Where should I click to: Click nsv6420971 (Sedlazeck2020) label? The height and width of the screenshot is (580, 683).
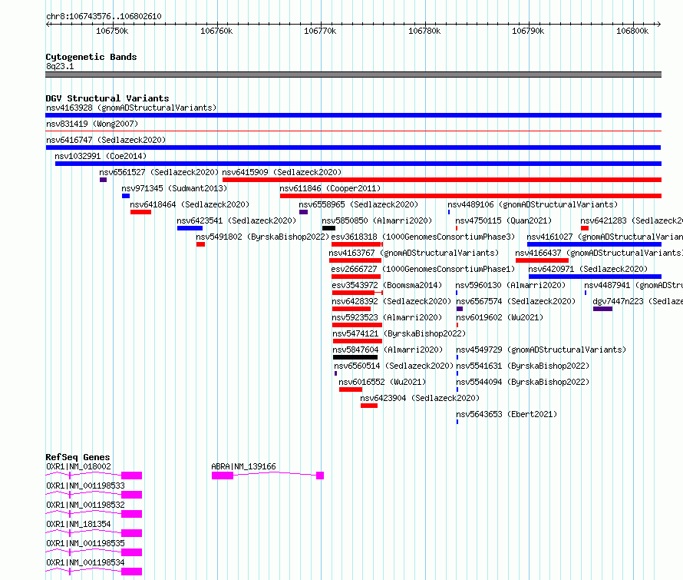click(x=588, y=269)
